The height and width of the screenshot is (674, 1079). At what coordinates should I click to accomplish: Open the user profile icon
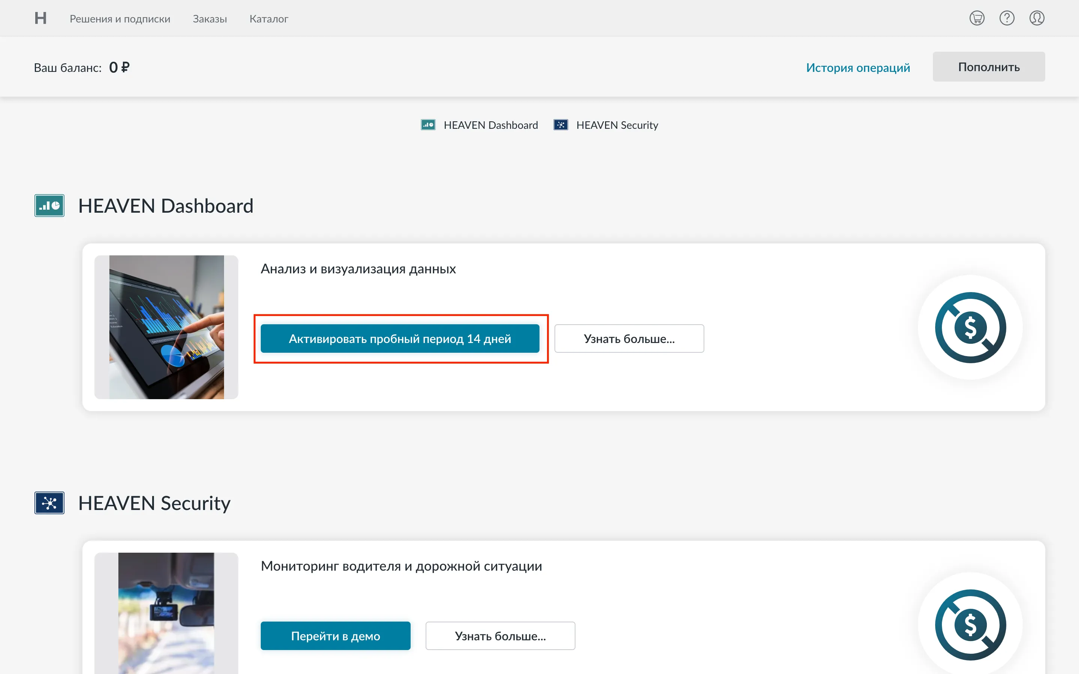pos(1037,18)
